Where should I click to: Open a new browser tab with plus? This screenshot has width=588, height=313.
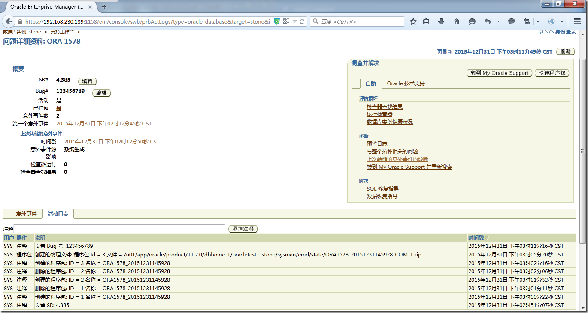104,7
